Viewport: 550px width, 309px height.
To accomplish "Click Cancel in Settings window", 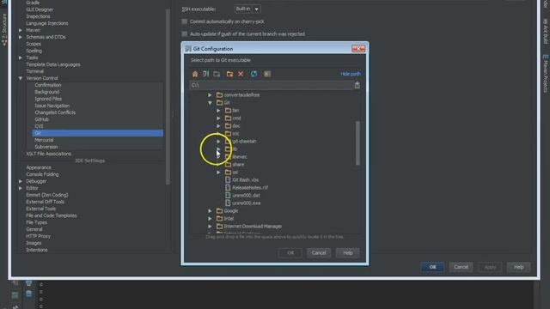I will [461, 267].
